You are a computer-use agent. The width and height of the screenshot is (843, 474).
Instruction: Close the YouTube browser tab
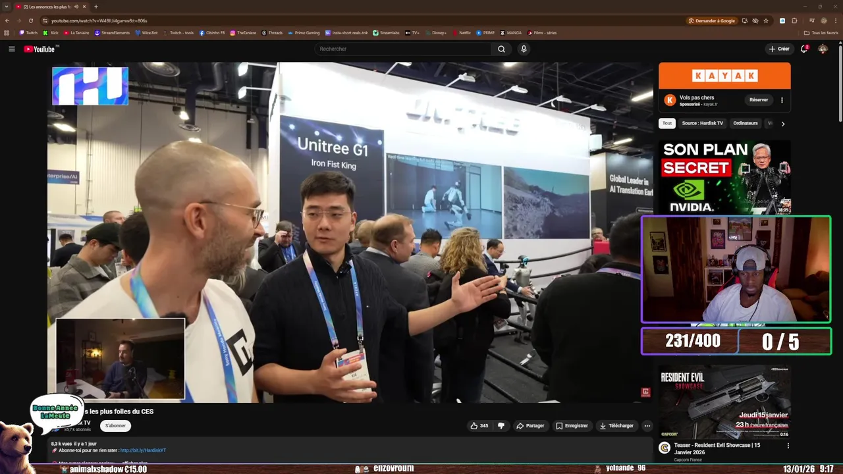(x=84, y=7)
